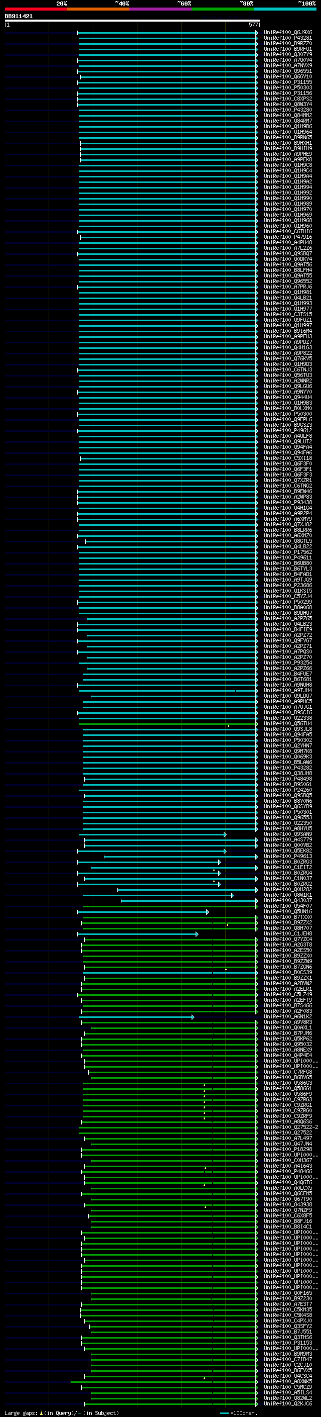Select hit UniRef100_Q9SAN9

288,834
